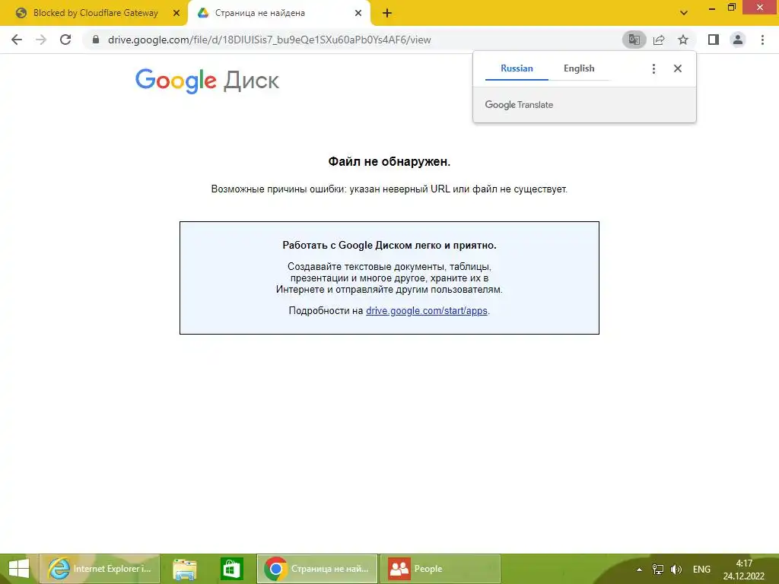This screenshot has width=779, height=584.
Task: Open the drive.google.com/start/apps link
Action: (x=426, y=311)
